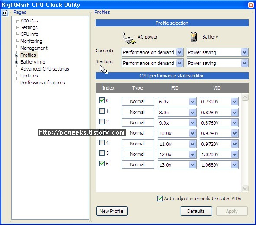Open AC power Current profile dropdown
Screen dimensions: 256x225
pos(180,52)
